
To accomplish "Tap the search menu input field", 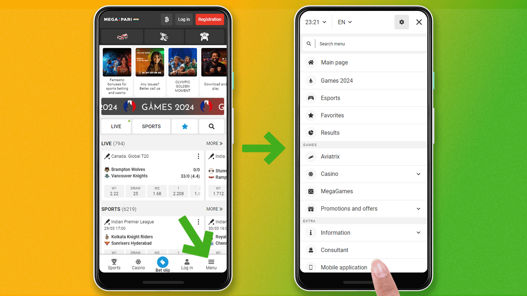I will [363, 43].
